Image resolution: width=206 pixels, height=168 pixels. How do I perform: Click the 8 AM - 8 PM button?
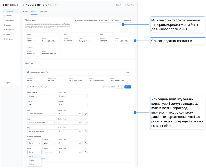click(x=103, y=21)
